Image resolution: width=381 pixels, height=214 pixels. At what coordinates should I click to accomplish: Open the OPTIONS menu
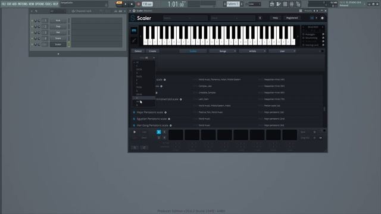[40, 4]
